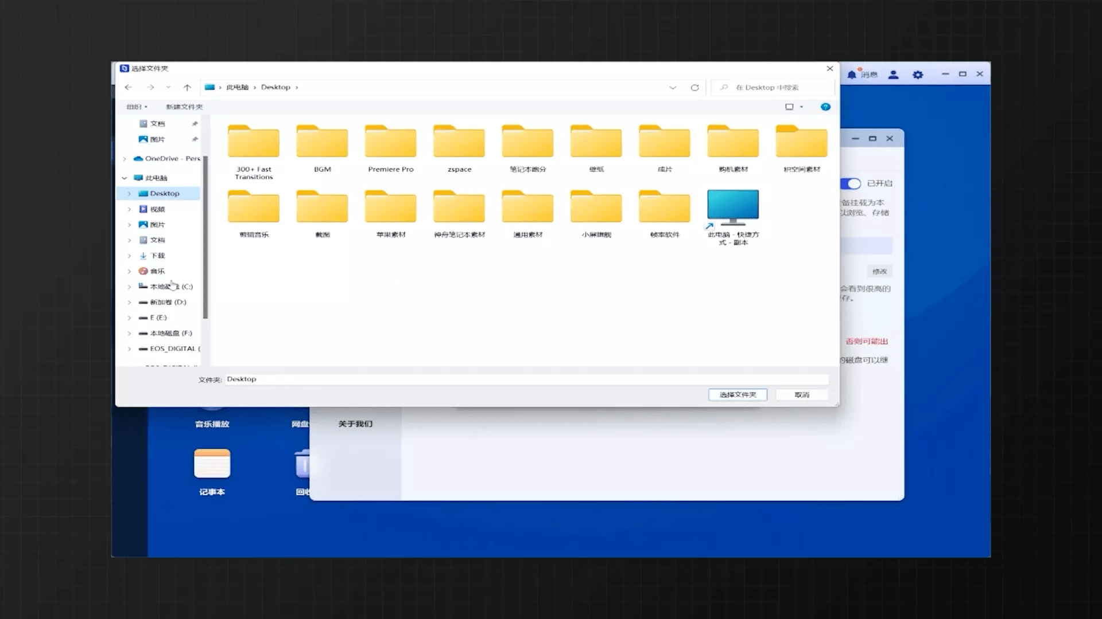Expand the 视频 tree node
This screenshot has height=619, width=1102.
[130, 209]
